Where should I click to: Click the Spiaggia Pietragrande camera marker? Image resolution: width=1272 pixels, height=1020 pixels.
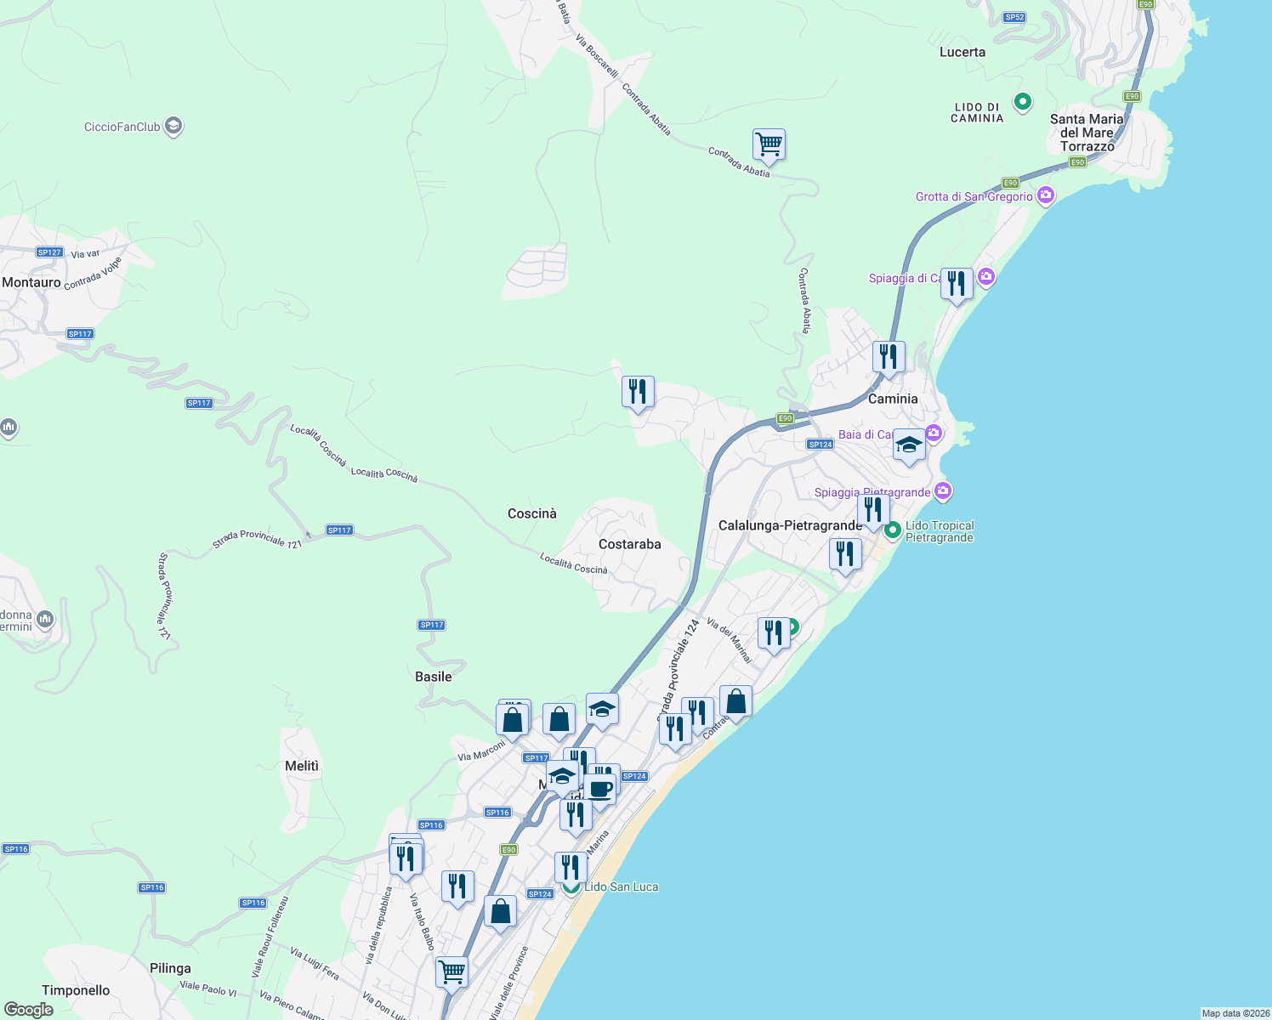942,491
